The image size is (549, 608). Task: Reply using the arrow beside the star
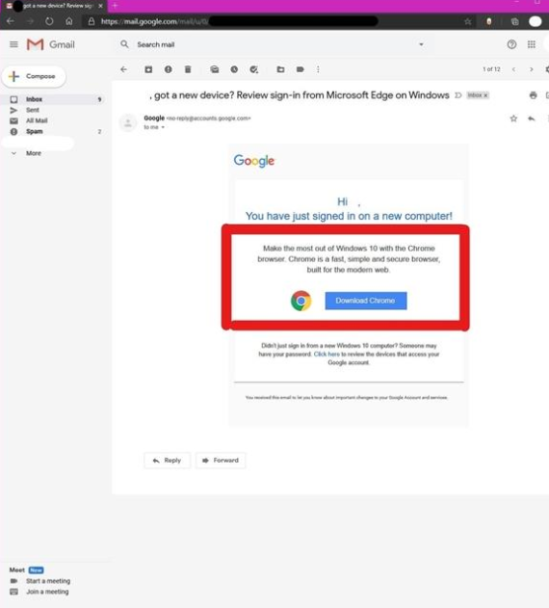click(532, 119)
